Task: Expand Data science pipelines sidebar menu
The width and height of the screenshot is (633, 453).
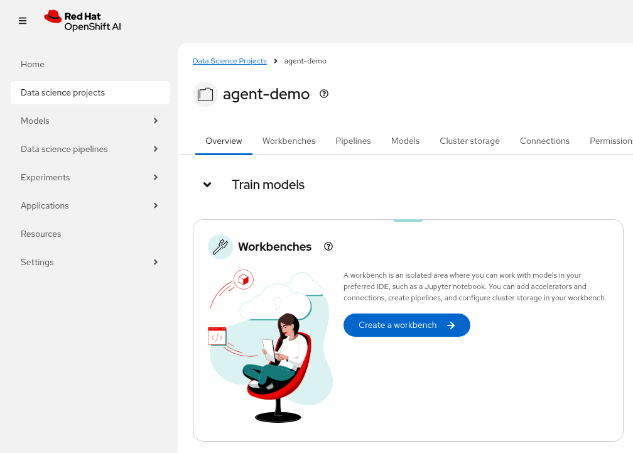Action: [x=90, y=149]
